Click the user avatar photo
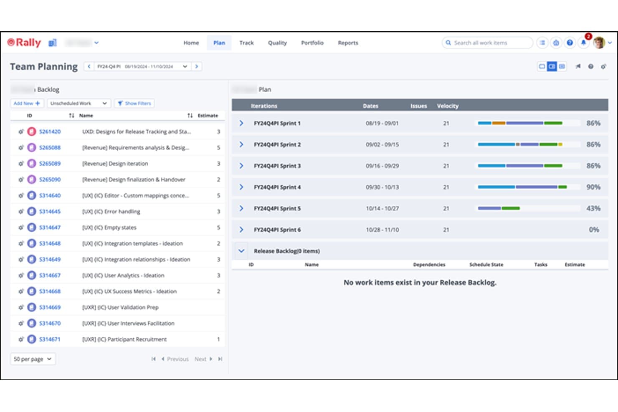Image resolution: width=618 pixels, height=412 pixels. (599, 43)
